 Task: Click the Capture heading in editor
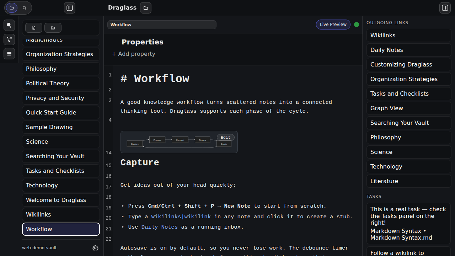point(140,162)
